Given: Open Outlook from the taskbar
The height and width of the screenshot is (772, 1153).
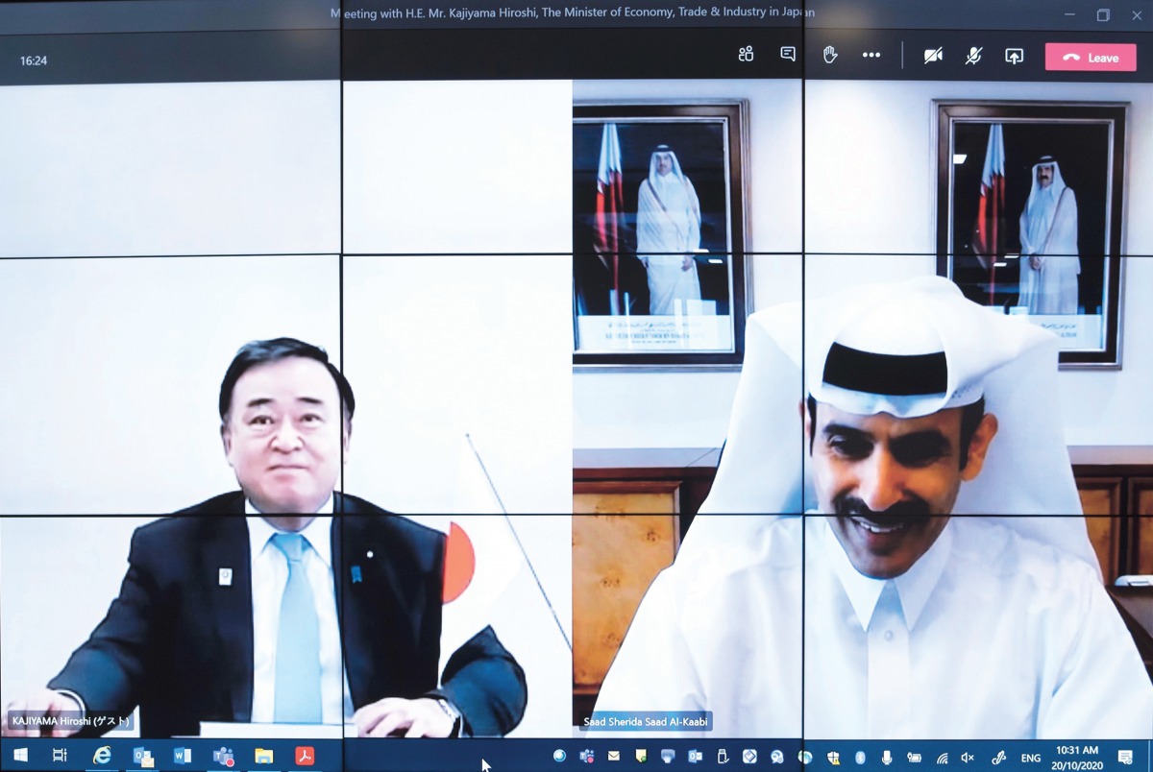Looking at the screenshot, I should (x=142, y=756).
